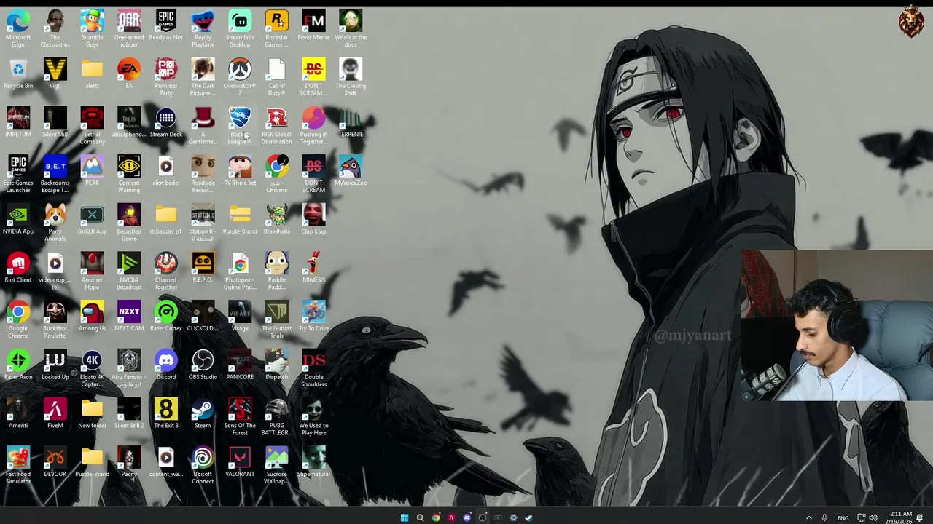
Task: Select the Elgato 4K Capture icon
Action: [92, 368]
